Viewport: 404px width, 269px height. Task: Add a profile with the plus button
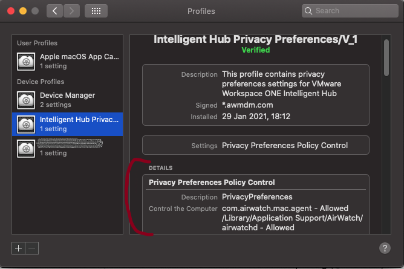18,248
